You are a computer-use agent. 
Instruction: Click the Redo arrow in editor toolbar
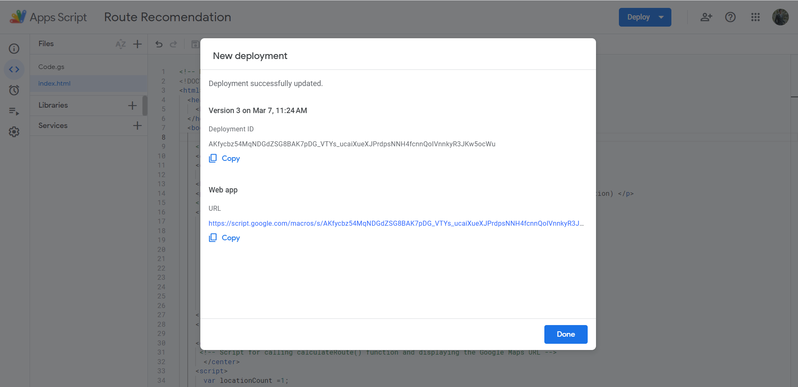tap(173, 44)
